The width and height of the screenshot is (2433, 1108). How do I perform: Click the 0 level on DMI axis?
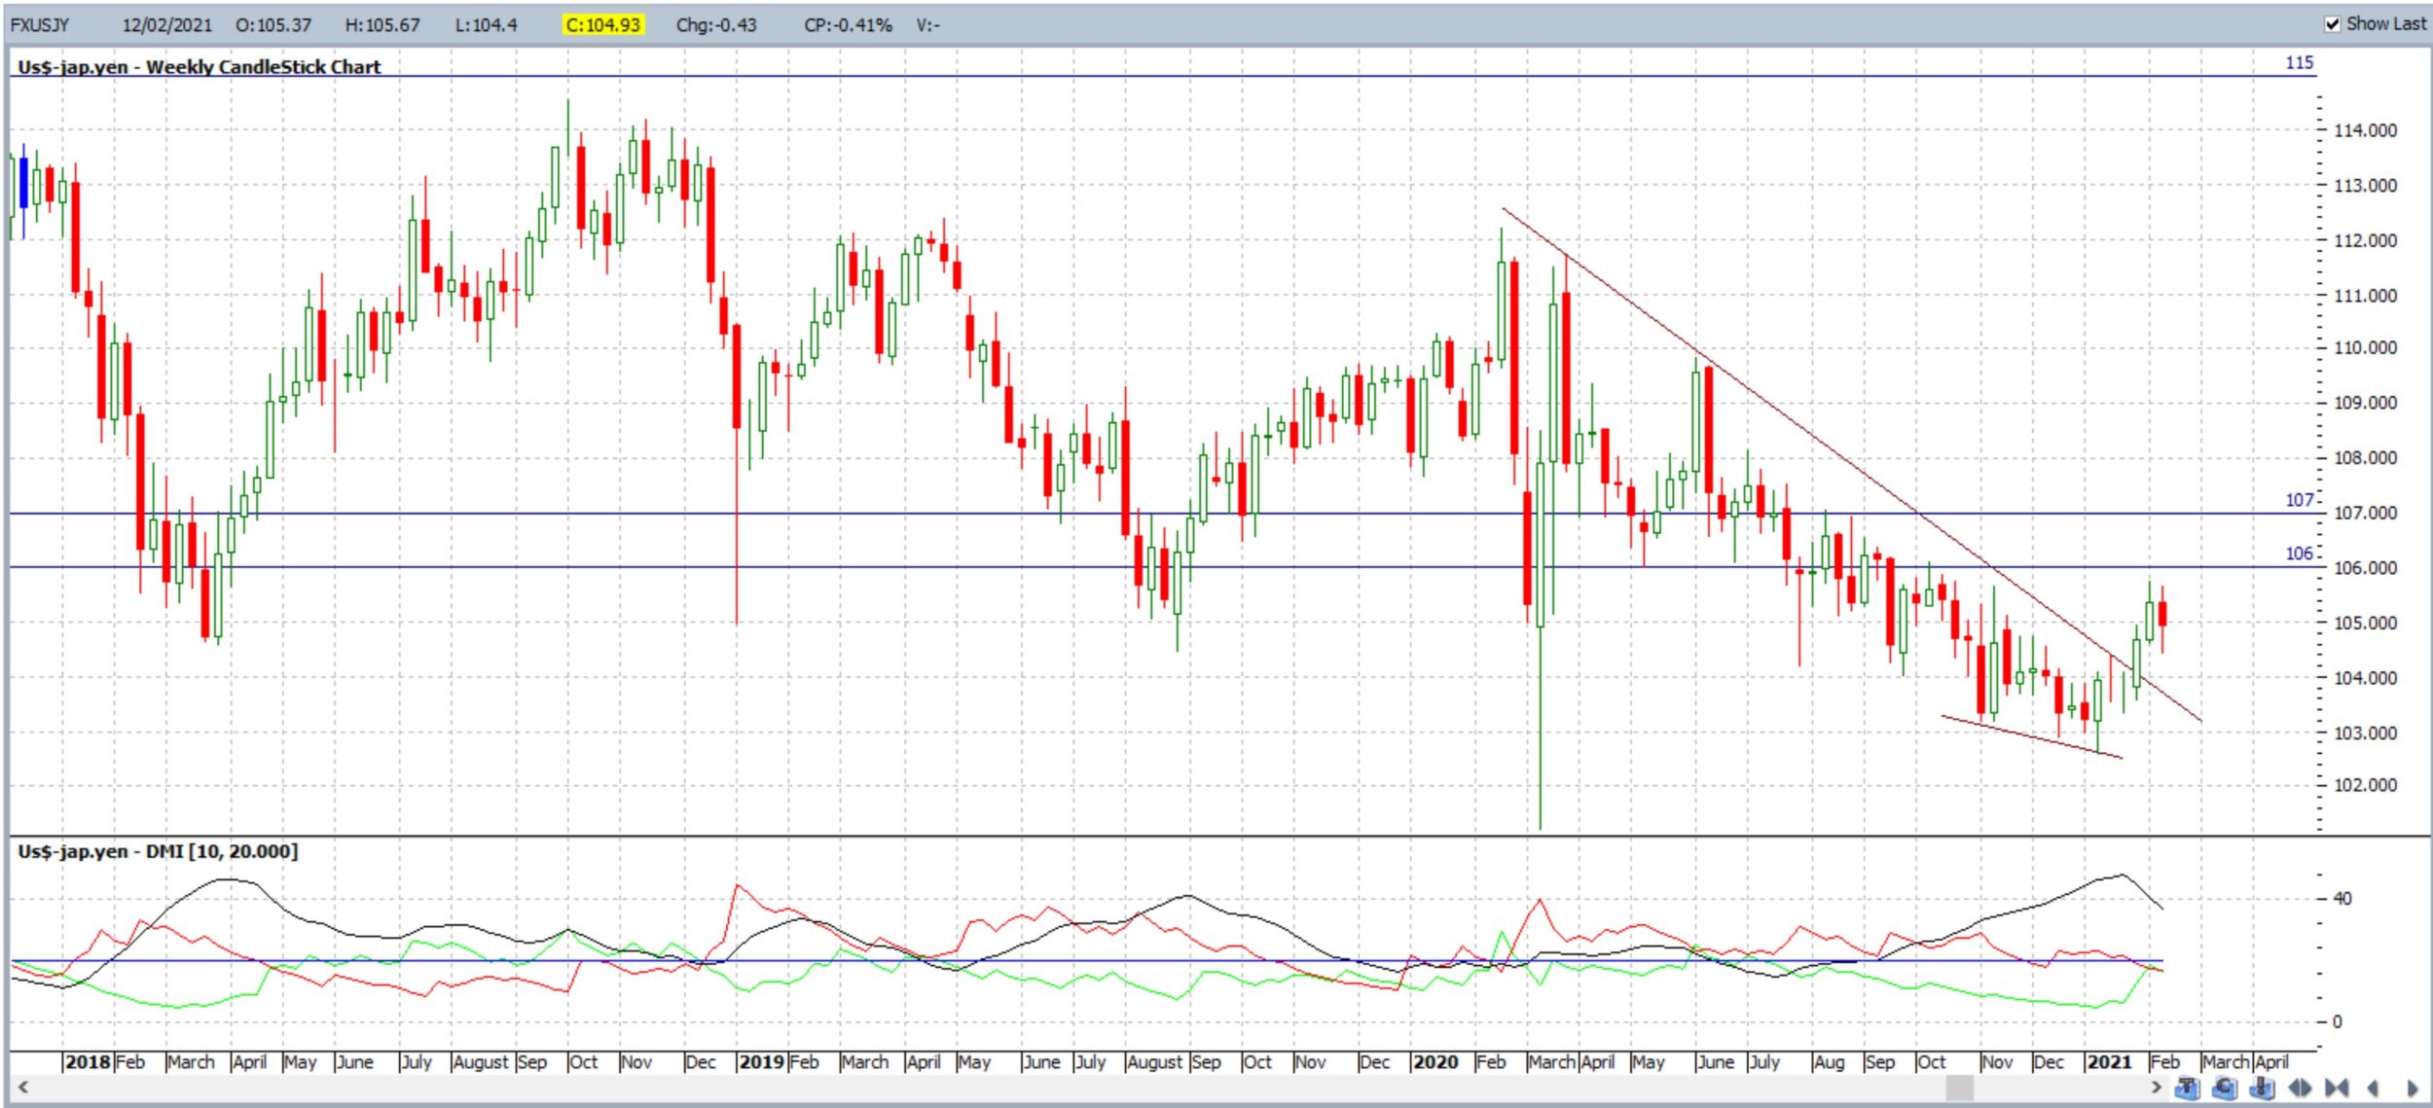coord(2338,1021)
